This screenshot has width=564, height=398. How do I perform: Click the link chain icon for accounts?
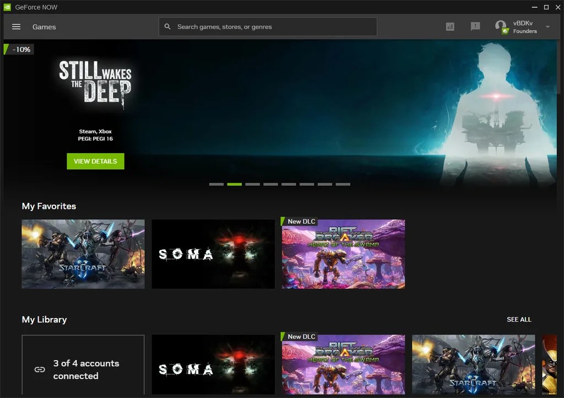tap(40, 370)
